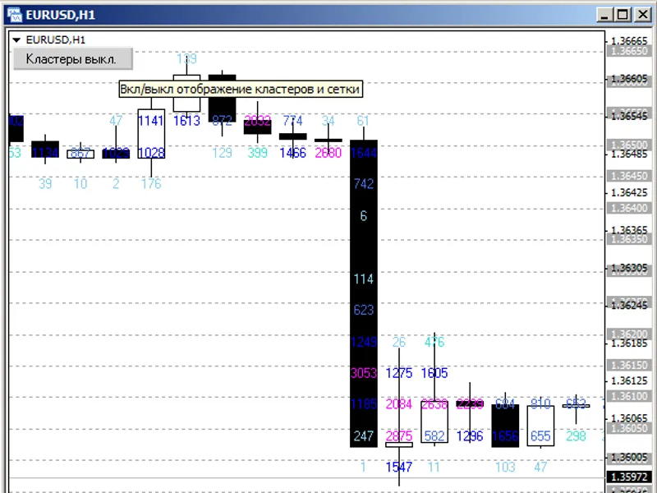657x493 pixels.
Task: Click the cluster value 1644
Action: tap(364, 153)
